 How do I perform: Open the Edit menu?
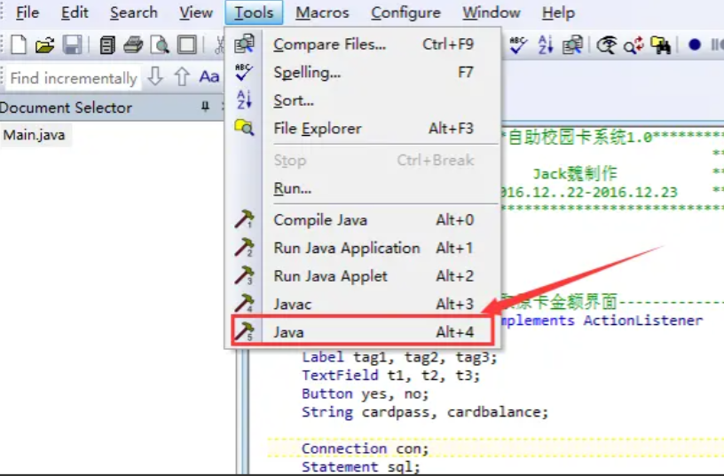coord(75,12)
